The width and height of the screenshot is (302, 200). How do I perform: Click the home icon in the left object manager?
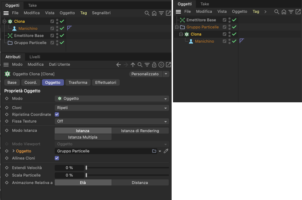click(x=154, y=13)
